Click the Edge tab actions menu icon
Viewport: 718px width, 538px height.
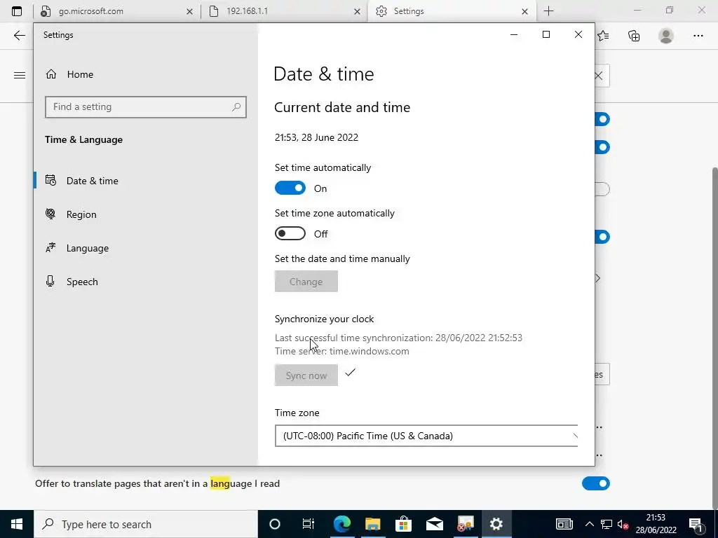coord(17,11)
